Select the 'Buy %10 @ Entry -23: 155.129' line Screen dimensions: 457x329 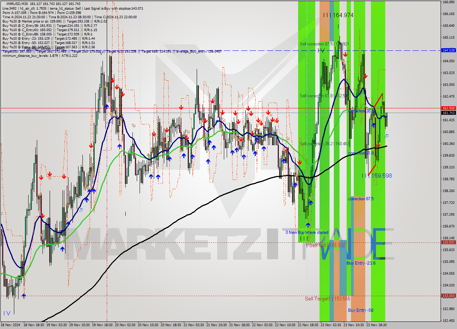pos(49,38)
